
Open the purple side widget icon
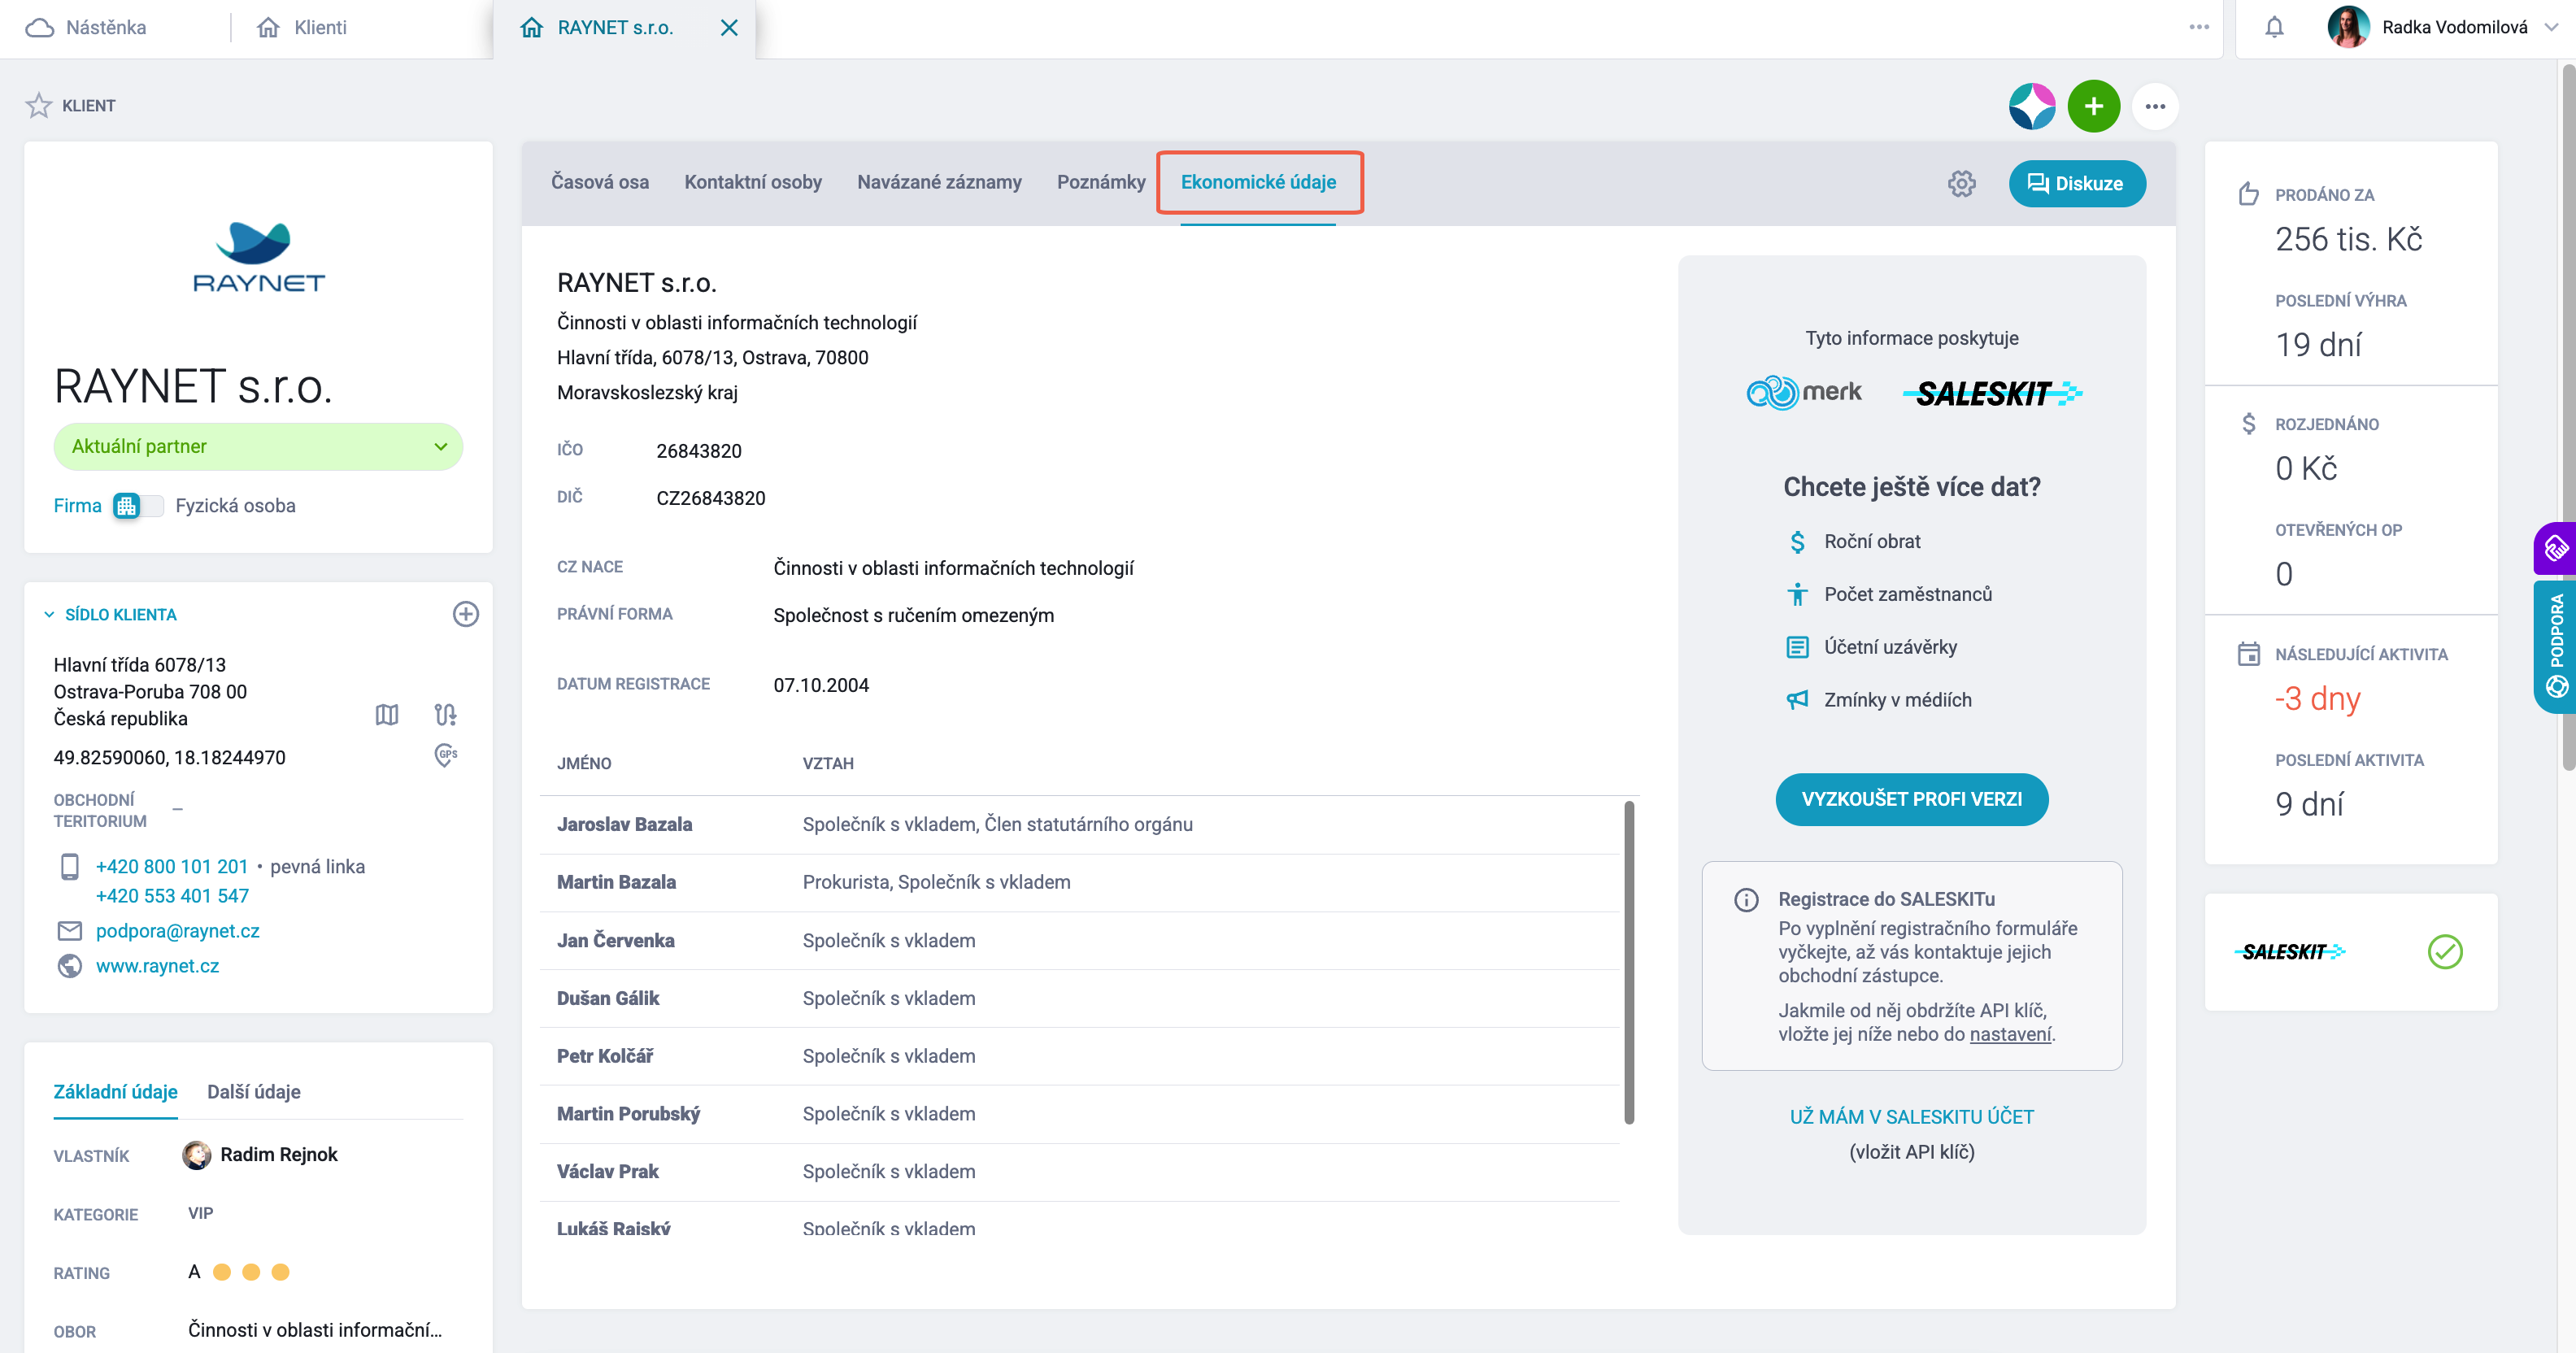[x=2555, y=548]
